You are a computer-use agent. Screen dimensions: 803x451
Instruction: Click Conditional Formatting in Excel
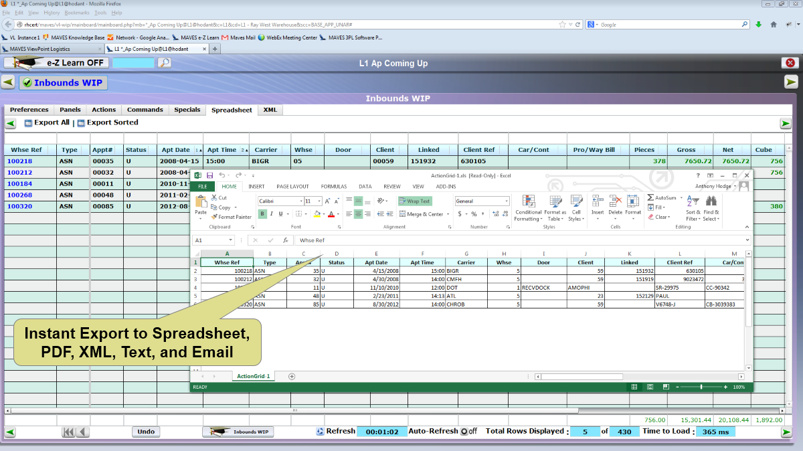click(529, 207)
